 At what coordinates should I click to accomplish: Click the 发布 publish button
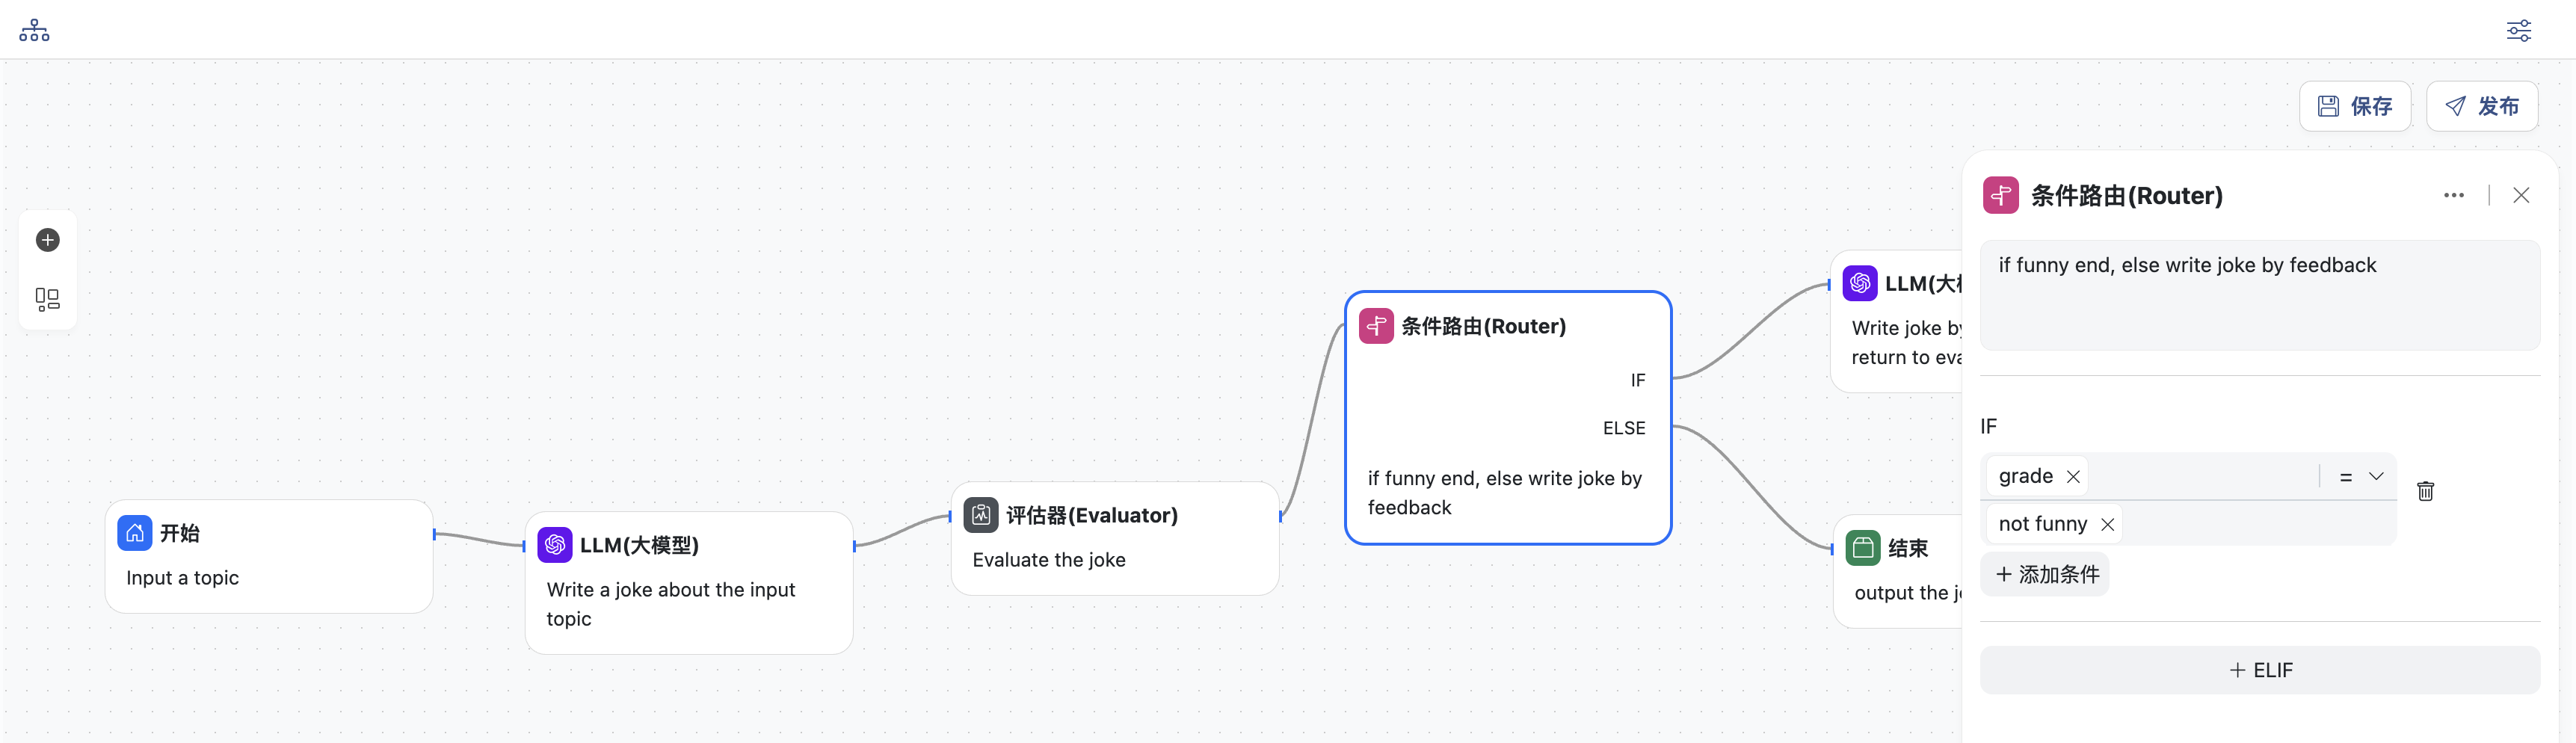[2481, 106]
